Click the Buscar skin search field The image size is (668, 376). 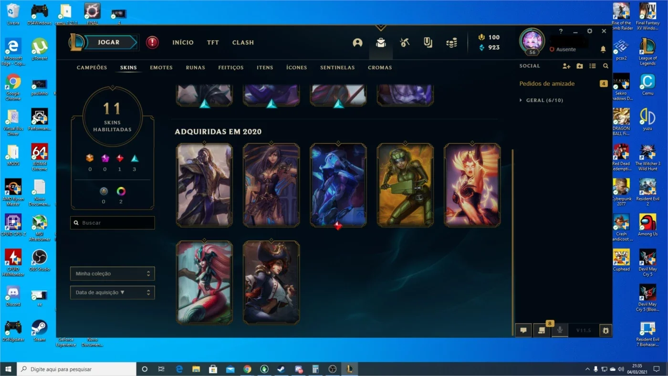113,223
